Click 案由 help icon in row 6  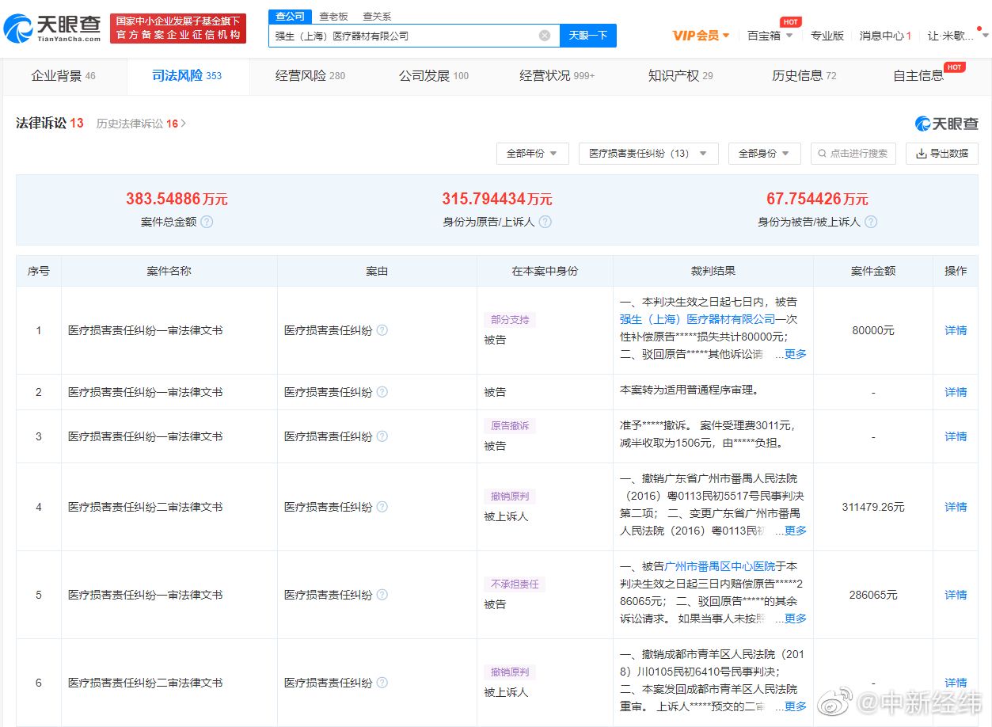point(382,683)
